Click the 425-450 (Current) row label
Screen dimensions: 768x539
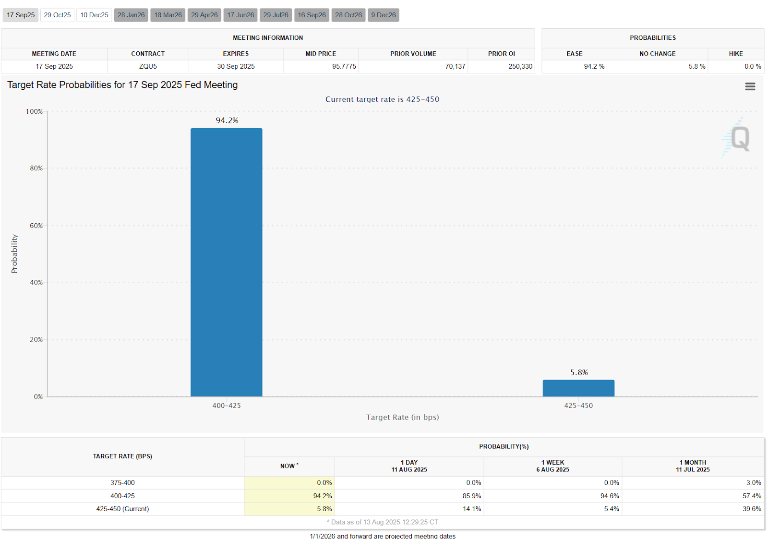click(122, 509)
